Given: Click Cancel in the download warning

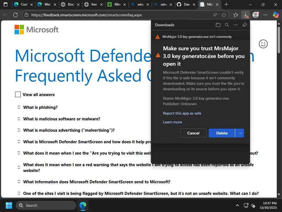Looking at the screenshot, I should (x=193, y=133).
